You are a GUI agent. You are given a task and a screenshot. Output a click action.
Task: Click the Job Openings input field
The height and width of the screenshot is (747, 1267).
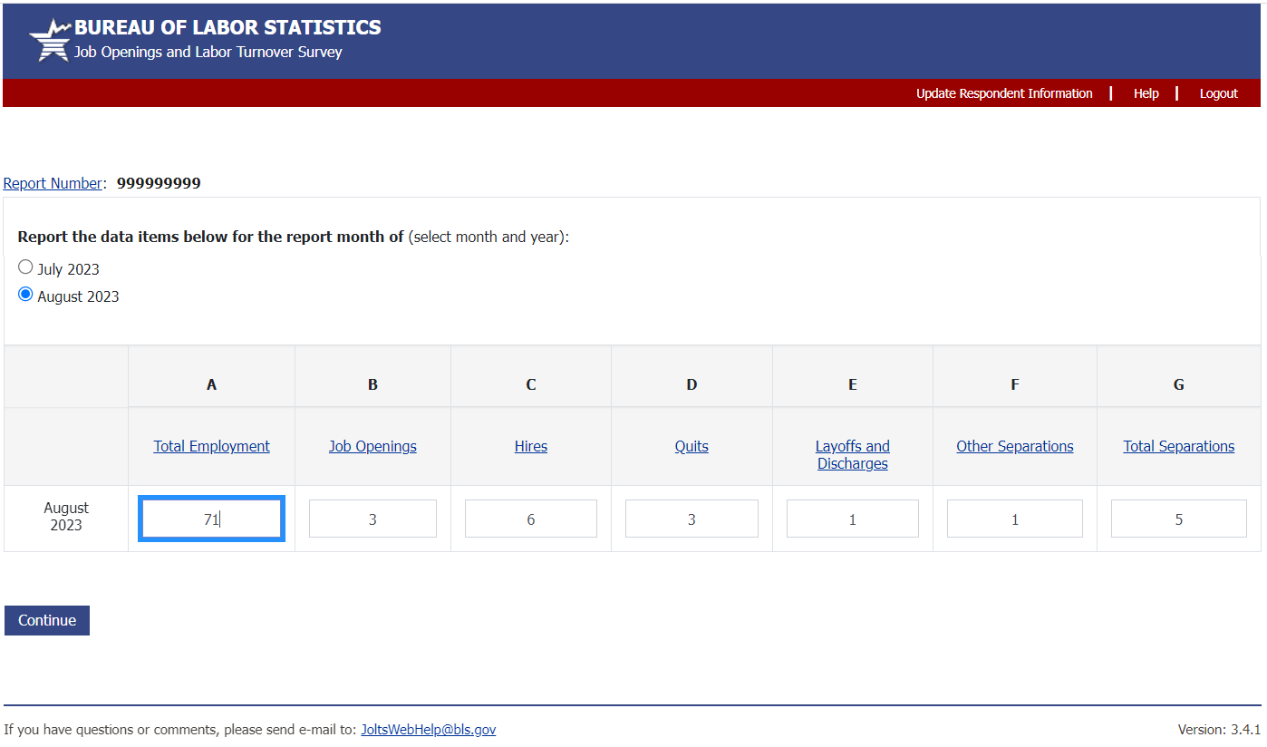[372, 519]
